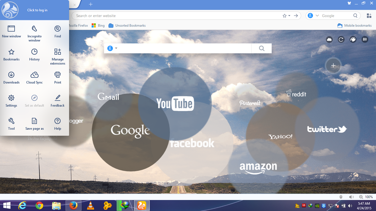Image resolution: width=376 pixels, height=211 pixels.
Task: Expand search engine selector in page search box
Action: (x=116, y=48)
